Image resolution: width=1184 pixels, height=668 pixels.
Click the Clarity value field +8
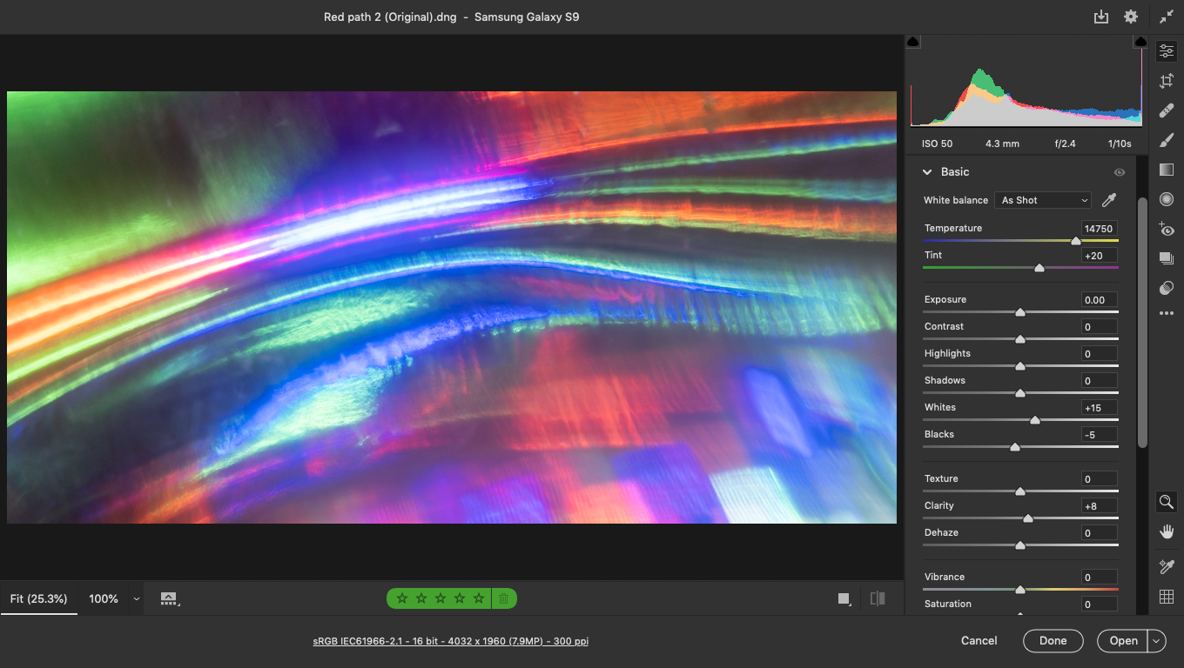pyautogui.click(x=1099, y=506)
